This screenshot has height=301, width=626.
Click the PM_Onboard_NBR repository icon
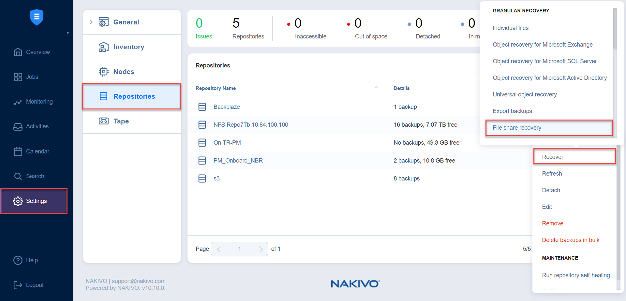(202, 161)
